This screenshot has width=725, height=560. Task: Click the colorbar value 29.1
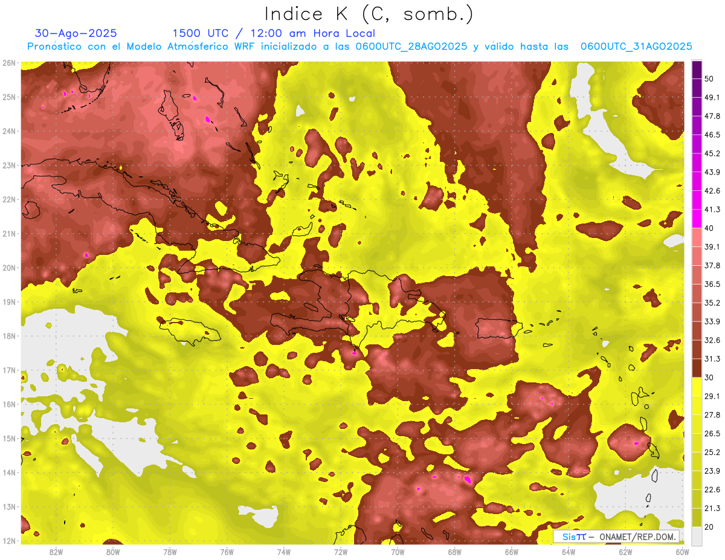pyautogui.click(x=712, y=396)
